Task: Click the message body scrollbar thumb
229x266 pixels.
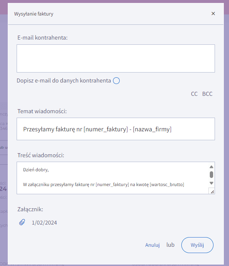Action: [x=211, y=175]
